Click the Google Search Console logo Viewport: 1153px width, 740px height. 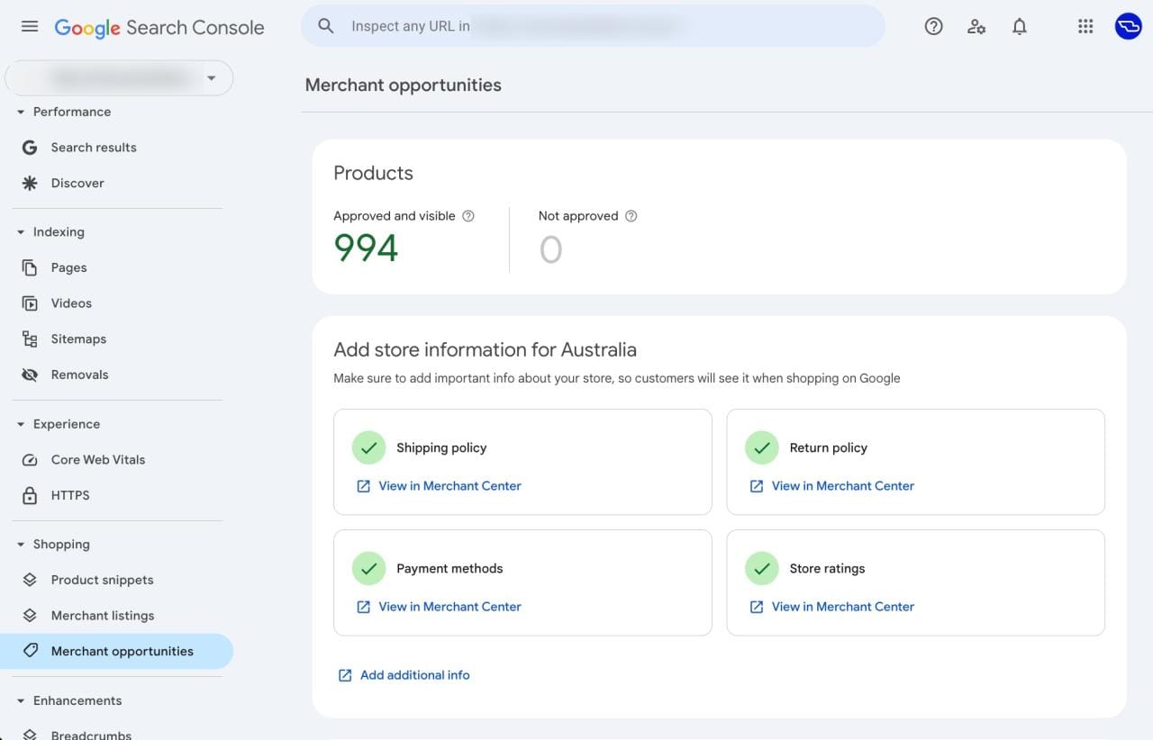159,27
